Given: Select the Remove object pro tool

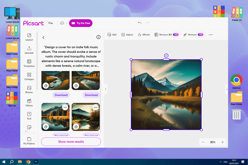Looking at the screenshot, I should [x=193, y=35].
